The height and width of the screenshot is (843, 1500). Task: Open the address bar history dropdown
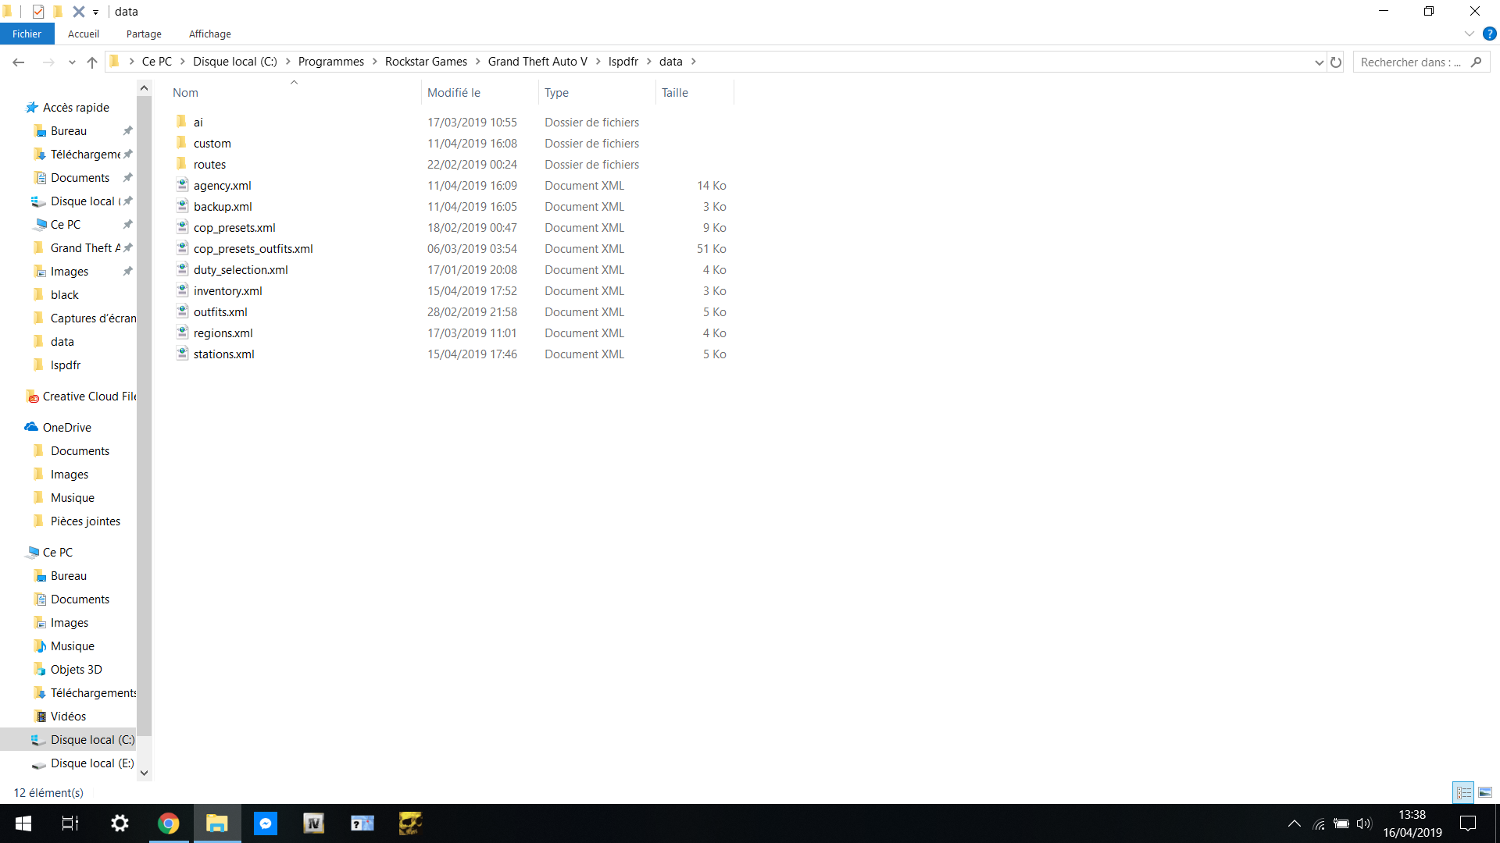(1319, 62)
